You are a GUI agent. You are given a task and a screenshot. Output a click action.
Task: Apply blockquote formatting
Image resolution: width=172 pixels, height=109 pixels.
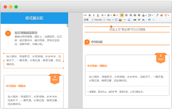[135, 20]
